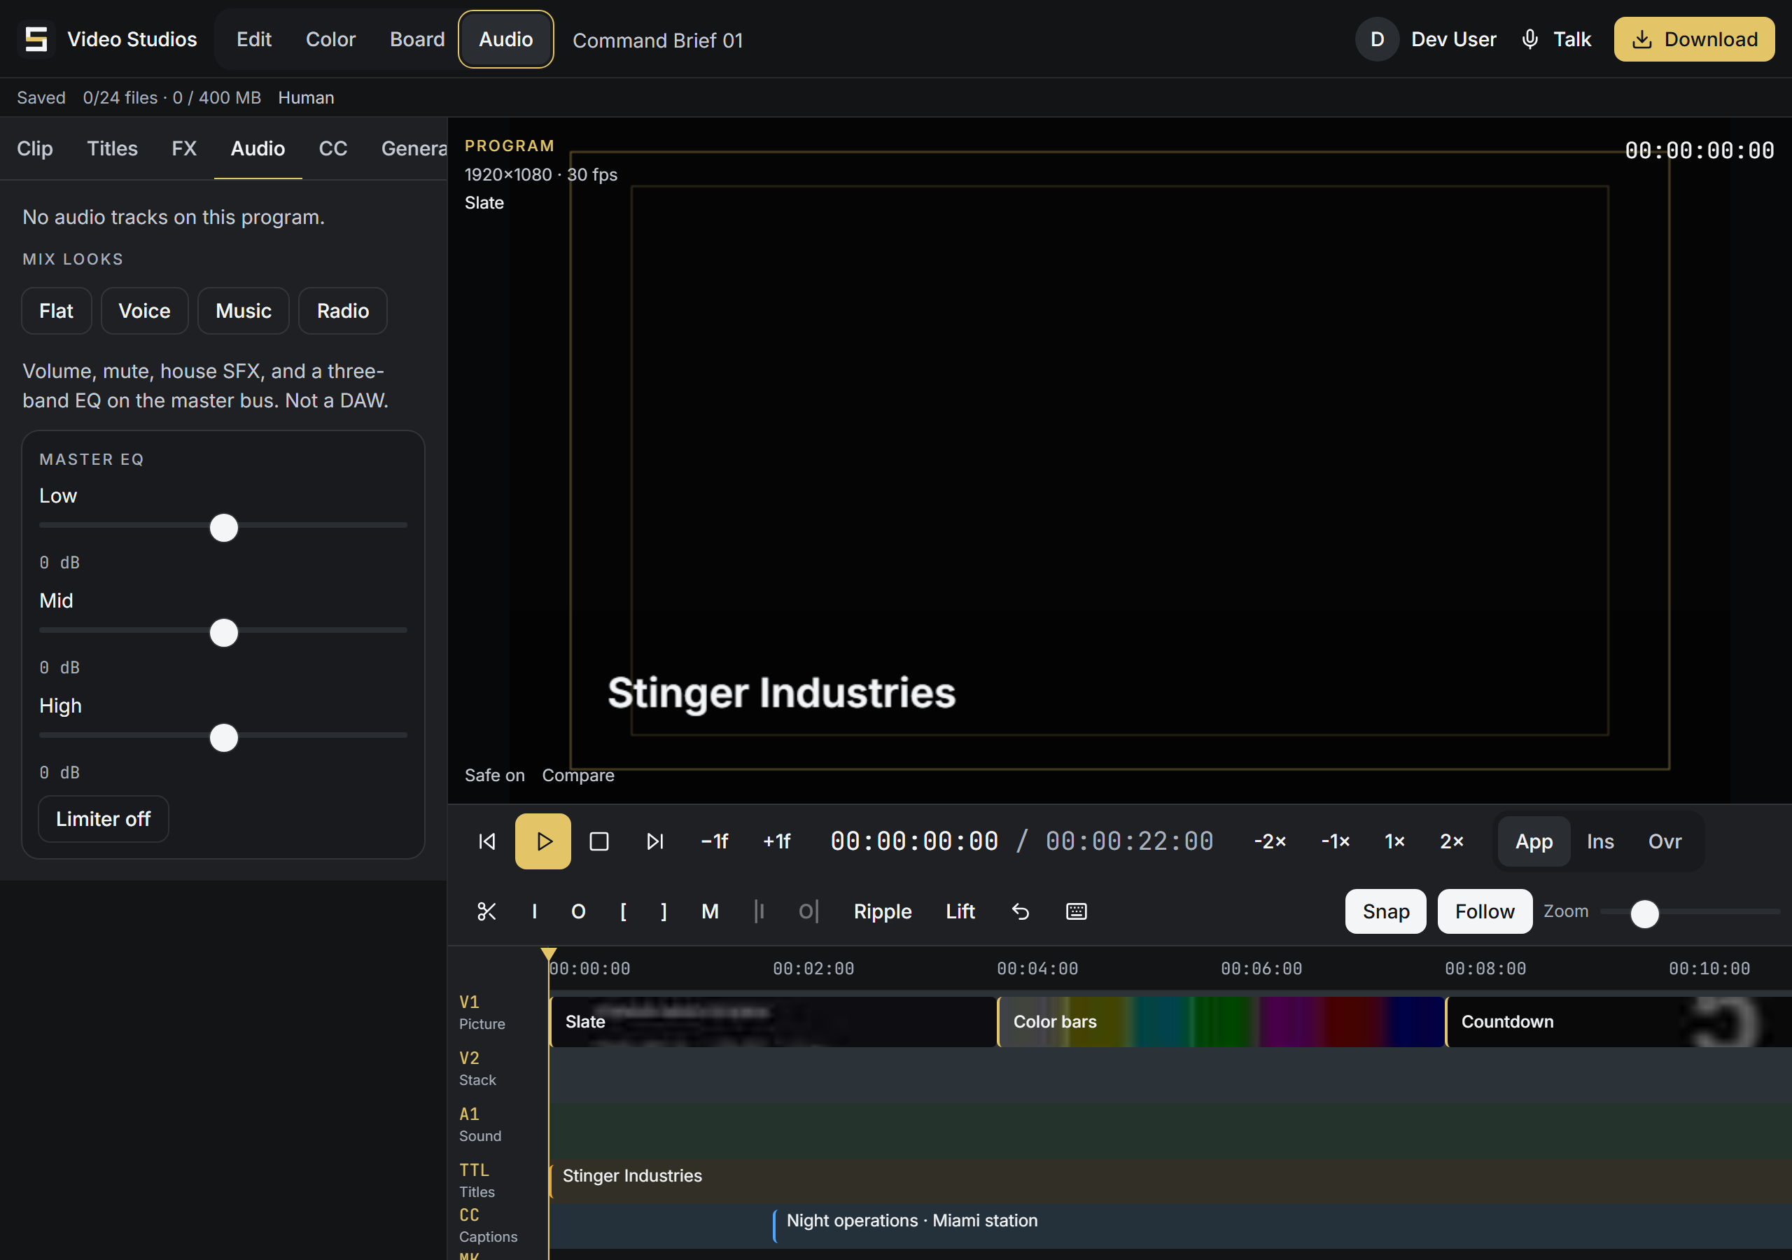Viewport: 1792px width, 1260px height.
Task: Click the 00:04:00 ruler mark
Action: [1037, 968]
